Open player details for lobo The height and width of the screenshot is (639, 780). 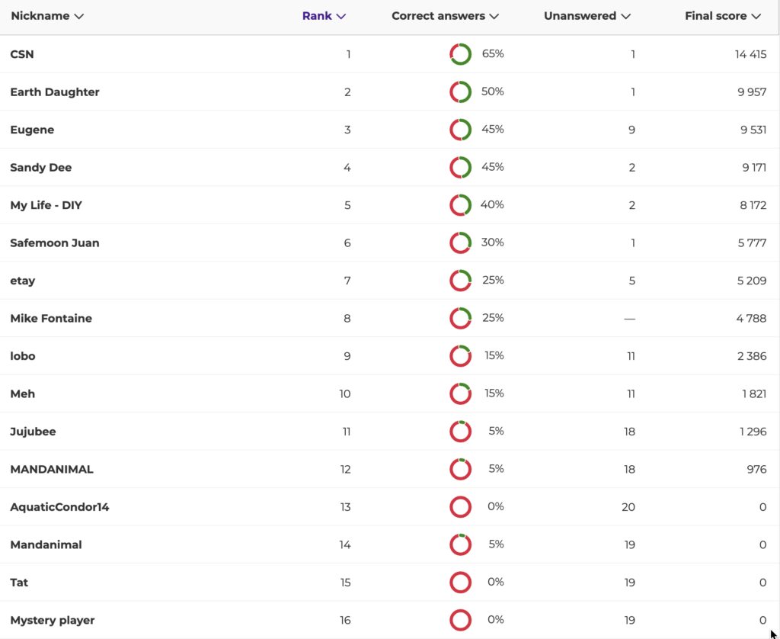pos(23,356)
